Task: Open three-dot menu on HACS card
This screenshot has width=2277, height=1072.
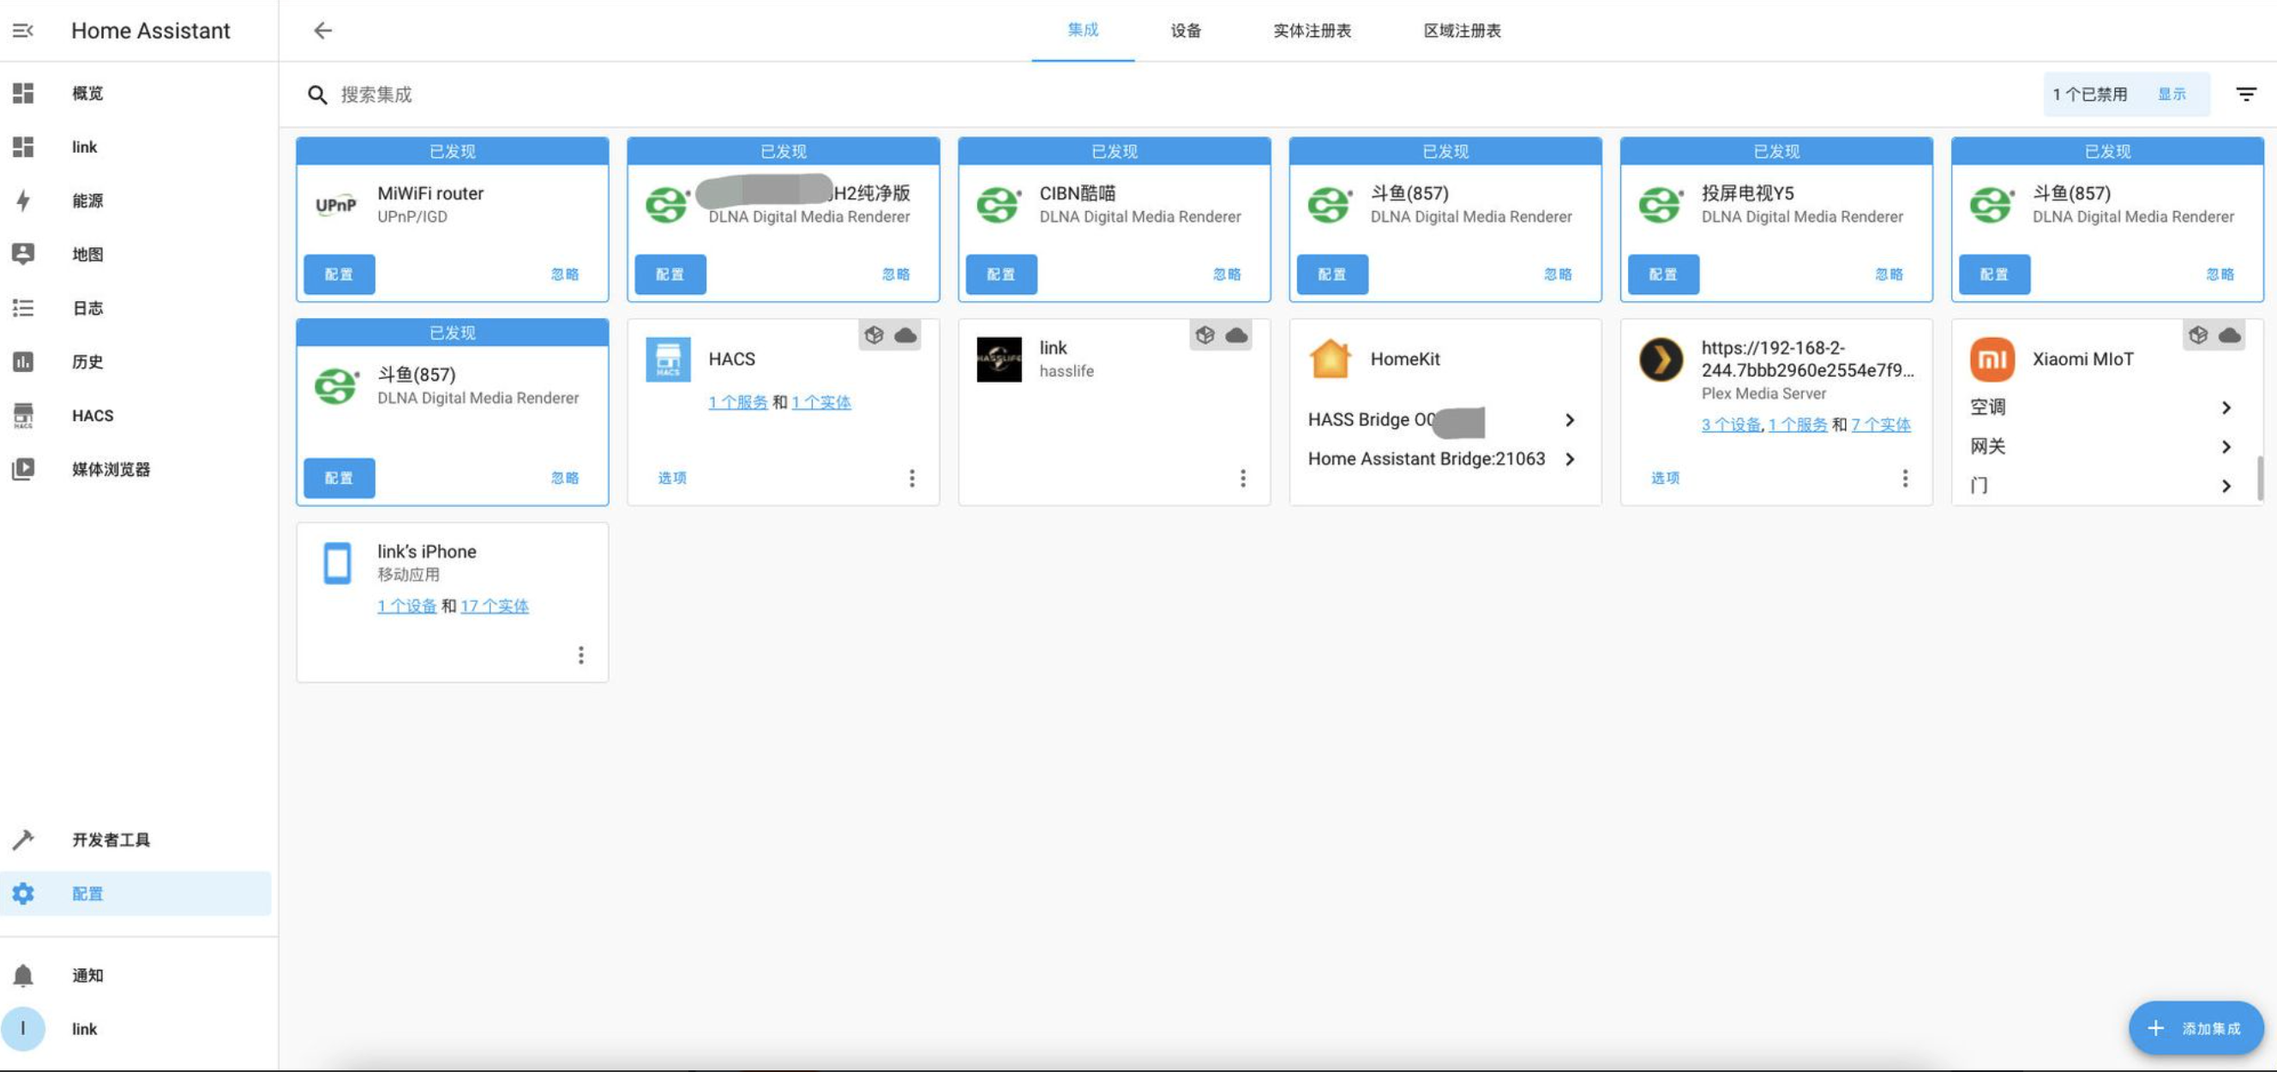Action: (x=912, y=479)
